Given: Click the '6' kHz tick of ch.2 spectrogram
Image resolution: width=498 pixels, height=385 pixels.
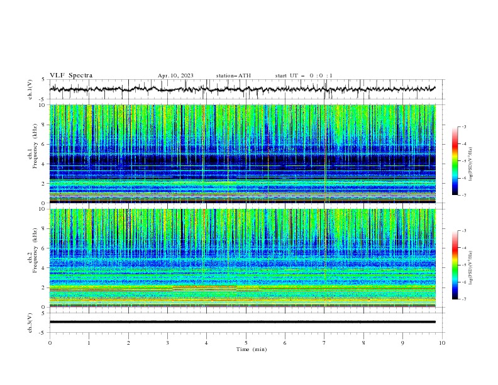Looking at the screenshot, I should pyautogui.click(x=44, y=248).
